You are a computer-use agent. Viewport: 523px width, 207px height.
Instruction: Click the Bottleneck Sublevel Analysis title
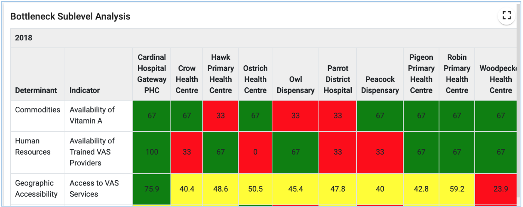[70, 17]
